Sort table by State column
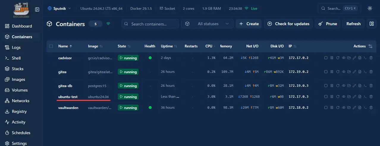The width and height of the screenshot is (380, 146). tap(124, 46)
